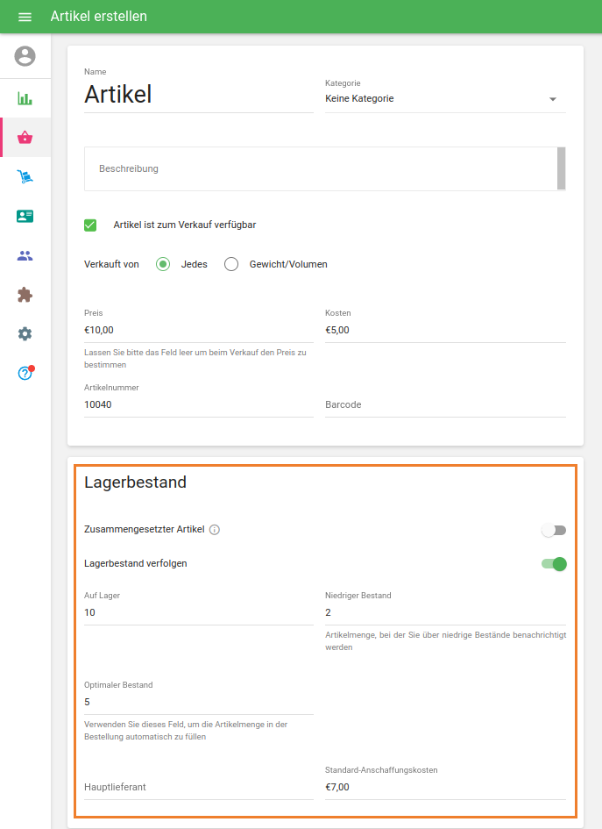This screenshot has width=602, height=829.
Task: Click the Hauptlieferant supplier field
Action: click(x=198, y=787)
